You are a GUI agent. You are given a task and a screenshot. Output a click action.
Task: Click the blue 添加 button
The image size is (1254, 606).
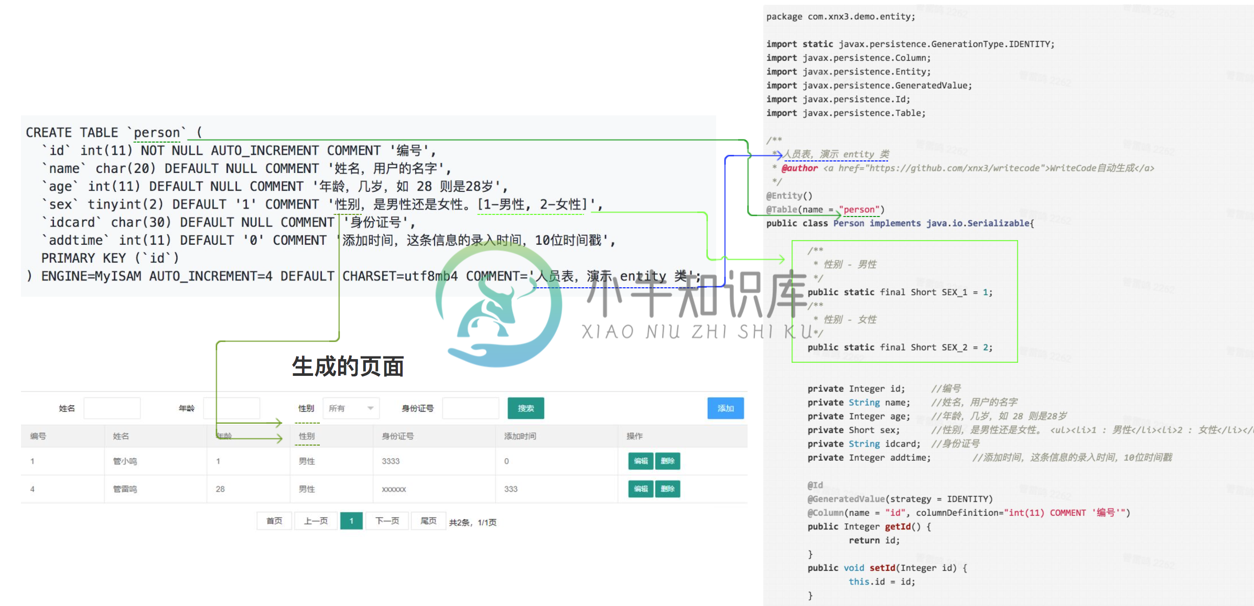(726, 408)
